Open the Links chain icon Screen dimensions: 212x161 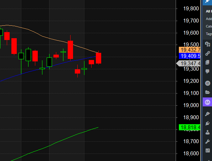(x=207, y=53)
